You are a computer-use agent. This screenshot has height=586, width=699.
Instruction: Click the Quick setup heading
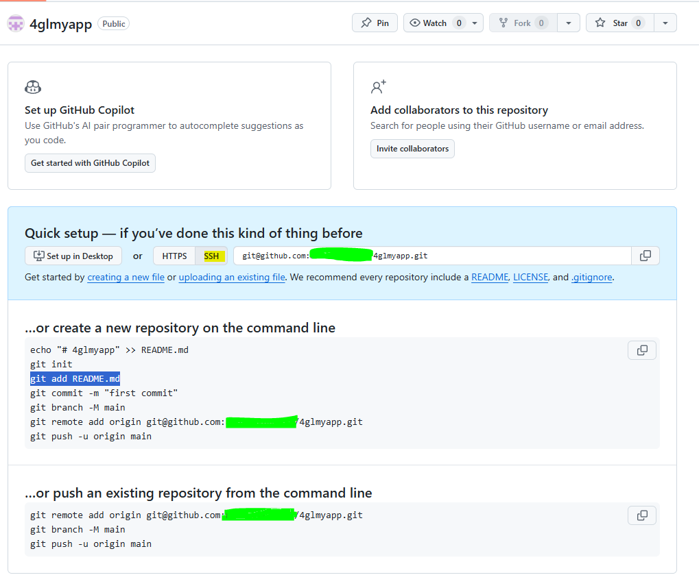pyautogui.click(x=193, y=233)
